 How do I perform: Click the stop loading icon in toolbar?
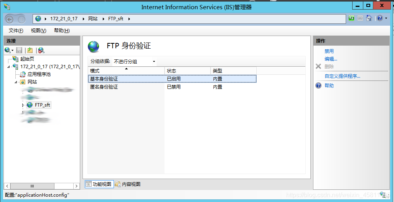point(360,18)
